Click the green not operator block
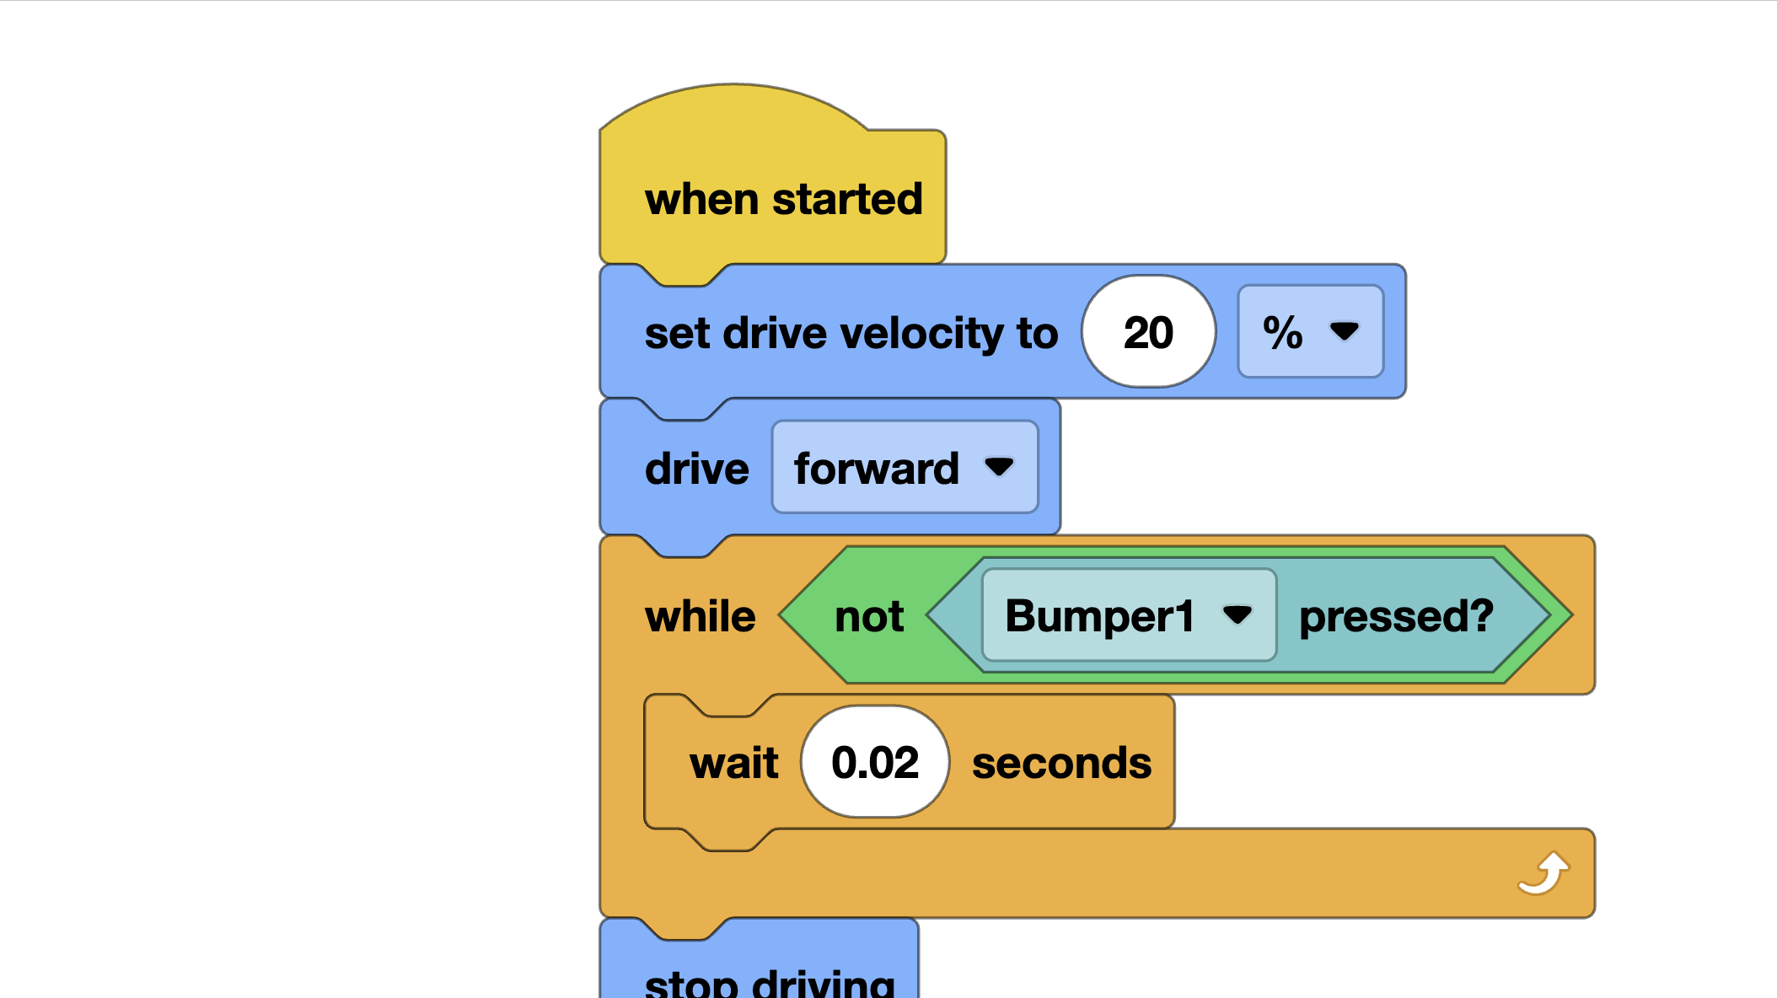This screenshot has width=1777, height=998. pyautogui.click(x=868, y=615)
